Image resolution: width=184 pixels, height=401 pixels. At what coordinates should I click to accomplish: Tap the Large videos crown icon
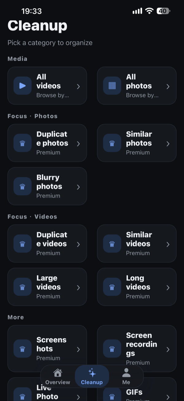[22, 287]
